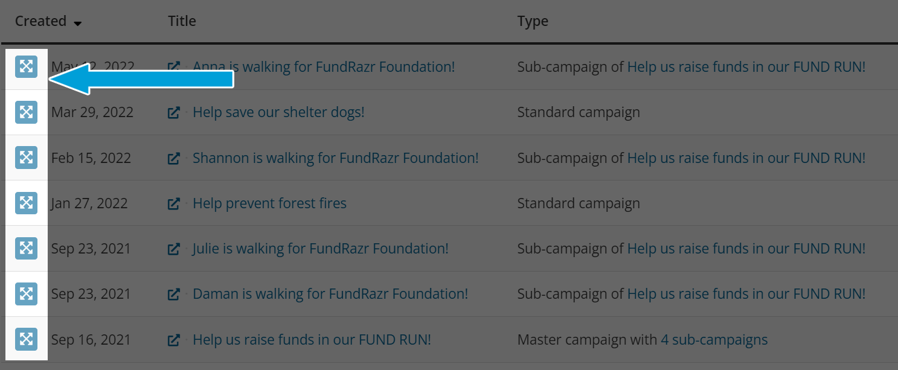This screenshot has width=898, height=370.
Task: Open external link icon beside Help prevent forest fires
Action: 174,203
